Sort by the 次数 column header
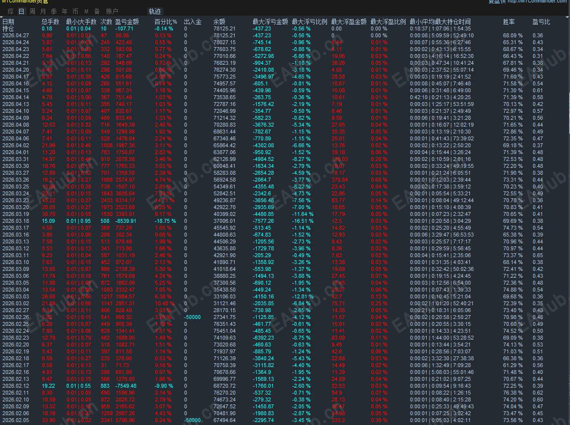This screenshot has width=570, height=425. pyautogui.click(x=106, y=22)
